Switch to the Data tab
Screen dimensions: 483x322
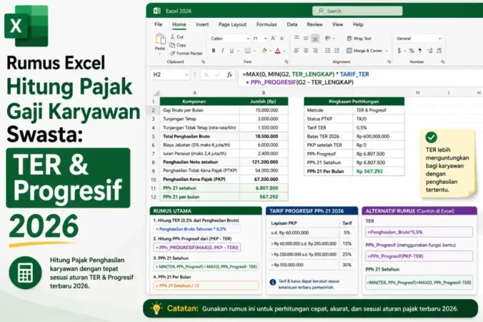(x=292, y=24)
